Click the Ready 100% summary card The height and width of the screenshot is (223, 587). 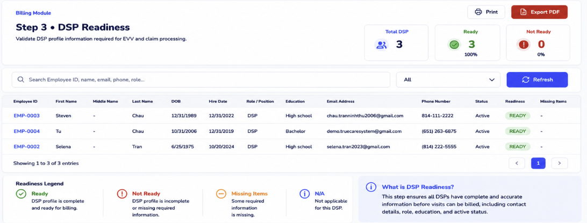[x=467, y=42]
